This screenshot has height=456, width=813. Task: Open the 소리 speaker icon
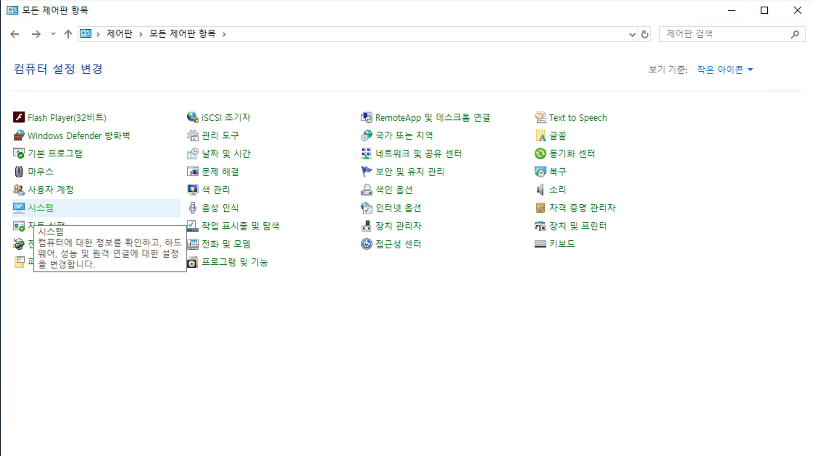pos(540,190)
